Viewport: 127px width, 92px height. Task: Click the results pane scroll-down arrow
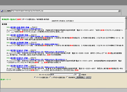(126, 71)
